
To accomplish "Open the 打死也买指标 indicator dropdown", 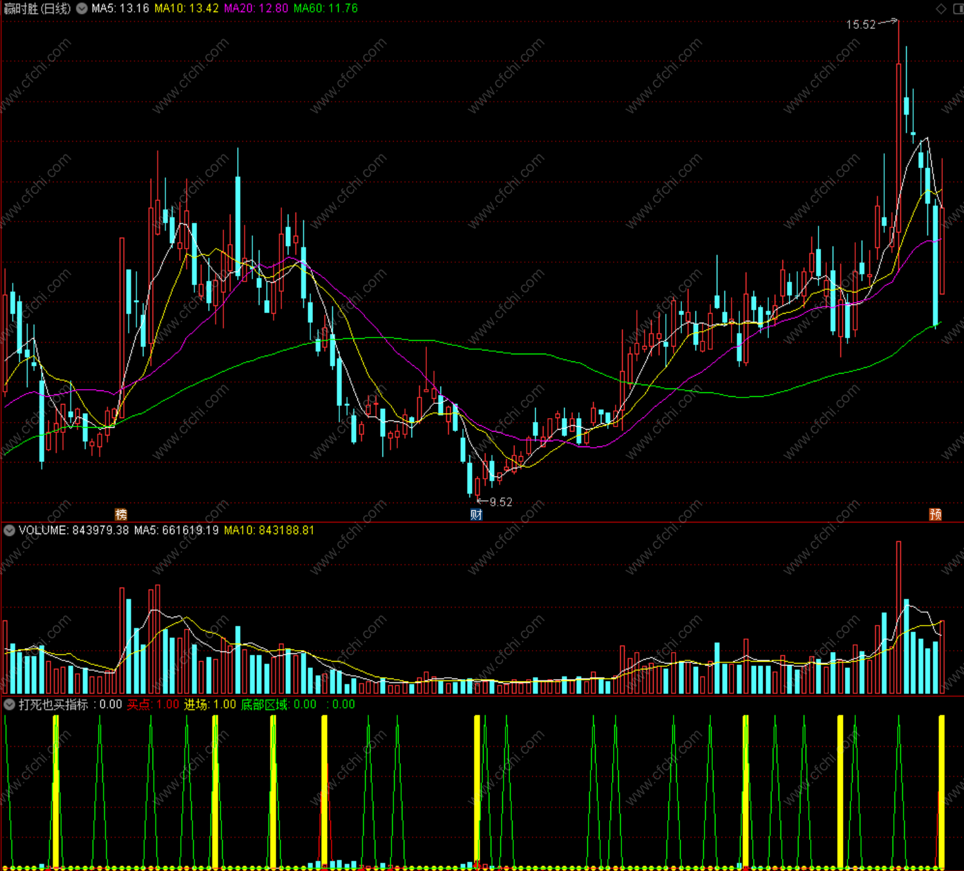I will pyautogui.click(x=9, y=704).
